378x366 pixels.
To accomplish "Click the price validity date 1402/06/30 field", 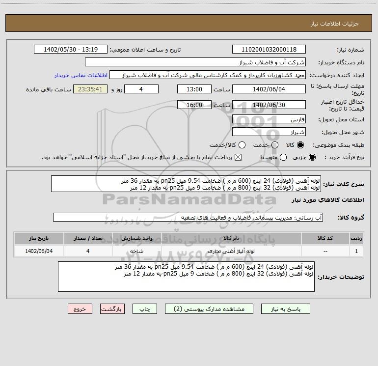I will pyautogui.click(x=269, y=105).
